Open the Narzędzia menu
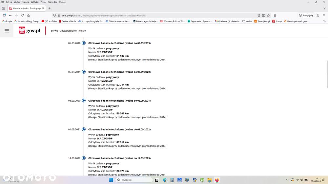Image resolution: width=328 pixels, height=184 pixels. 53,2
